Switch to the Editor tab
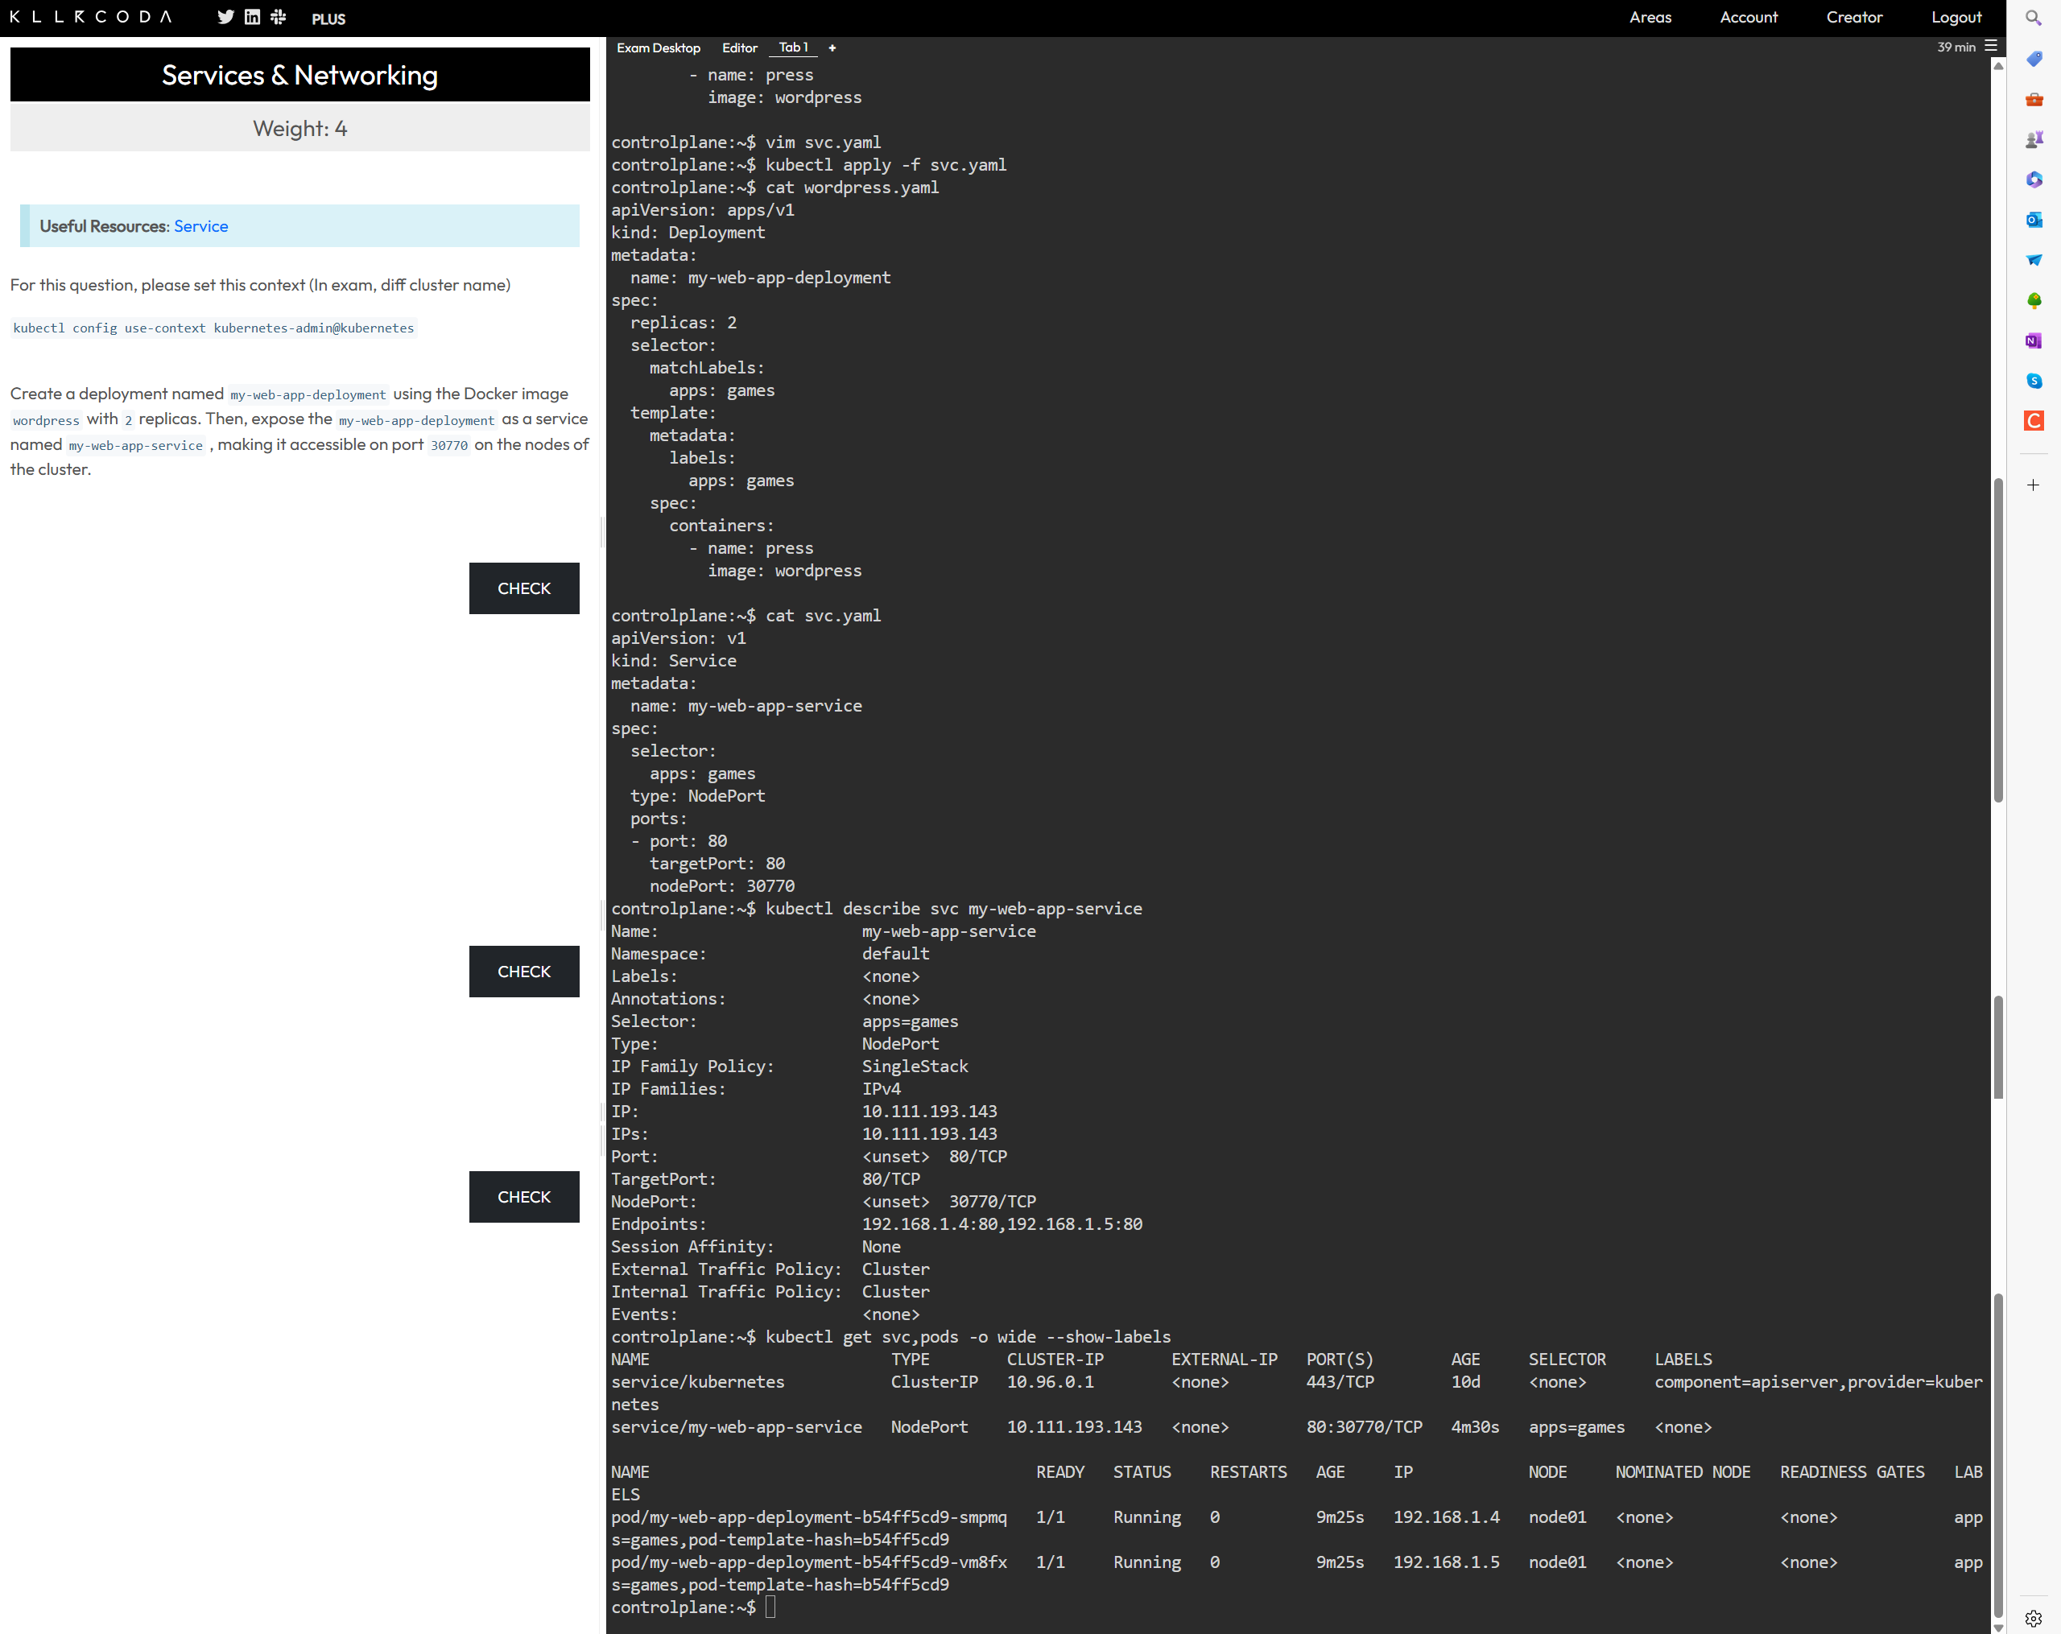2061x1634 pixels. [x=739, y=47]
